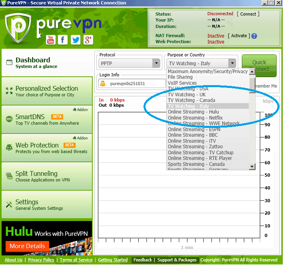Select TV Watching - UK option

click(208, 95)
